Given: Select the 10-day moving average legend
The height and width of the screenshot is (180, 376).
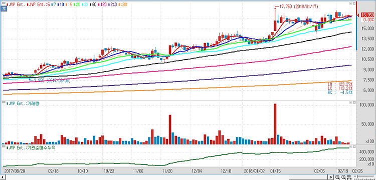Looking at the screenshot, I should pos(60,4).
